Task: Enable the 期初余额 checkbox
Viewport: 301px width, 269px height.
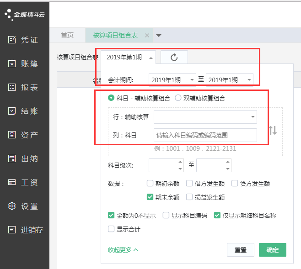Action: click(150, 184)
